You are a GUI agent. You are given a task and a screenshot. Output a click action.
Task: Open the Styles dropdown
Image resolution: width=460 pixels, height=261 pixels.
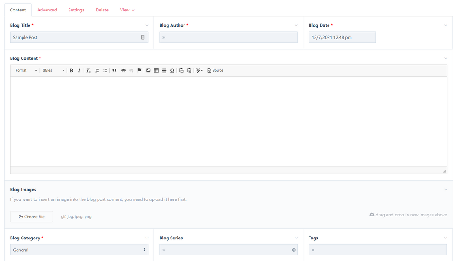click(x=53, y=71)
